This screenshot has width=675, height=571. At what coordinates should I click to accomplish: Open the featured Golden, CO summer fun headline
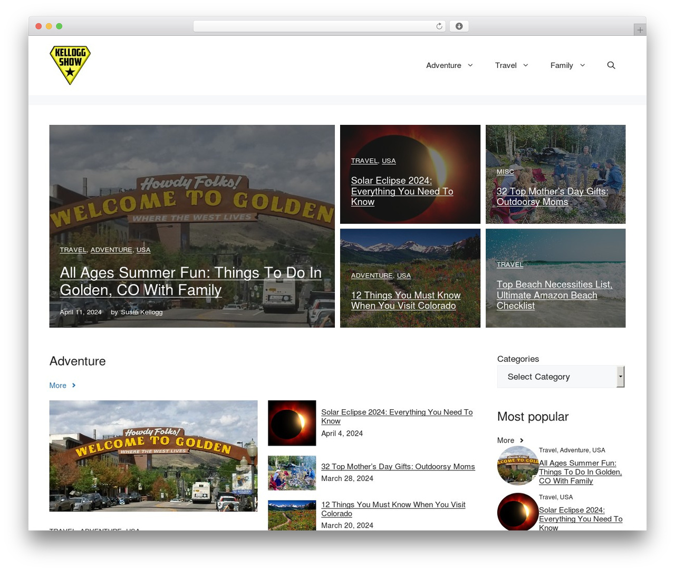190,281
